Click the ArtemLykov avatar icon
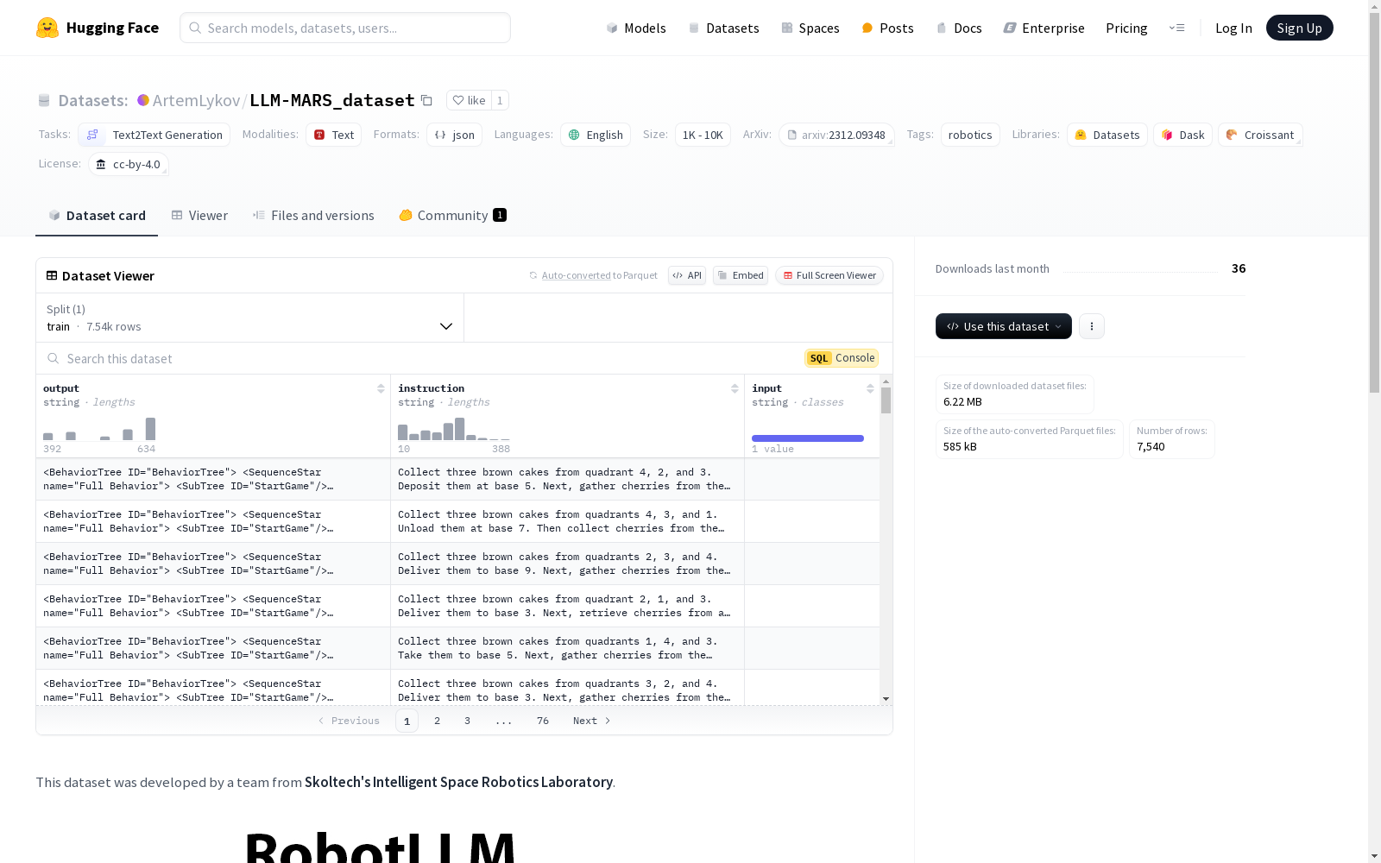 (143, 100)
